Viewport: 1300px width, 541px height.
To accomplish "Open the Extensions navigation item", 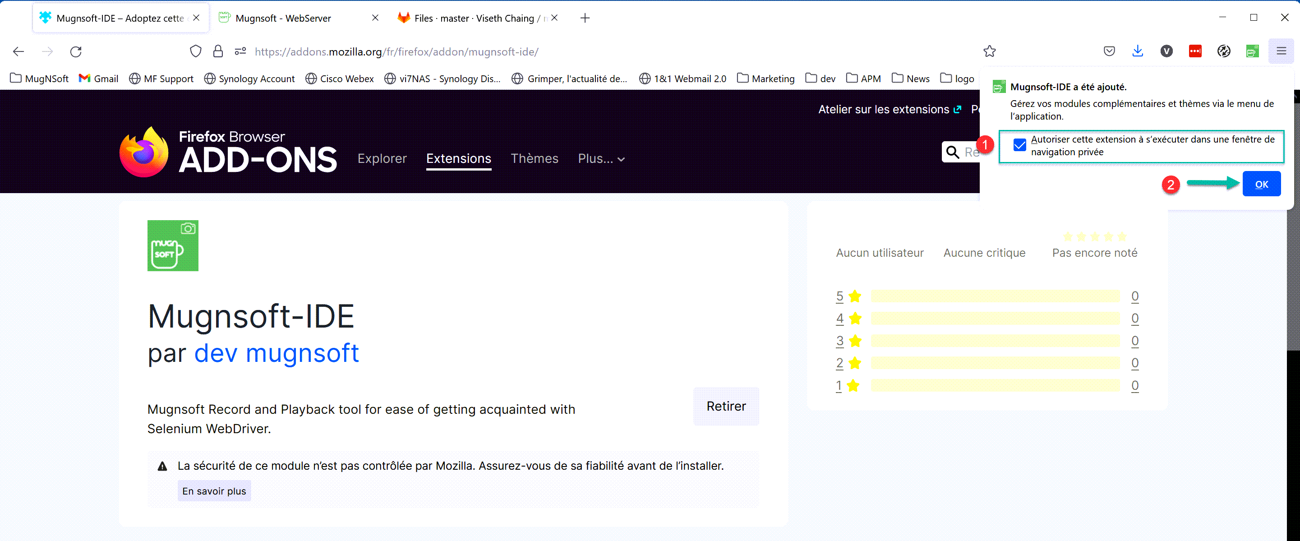I will [x=459, y=158].
